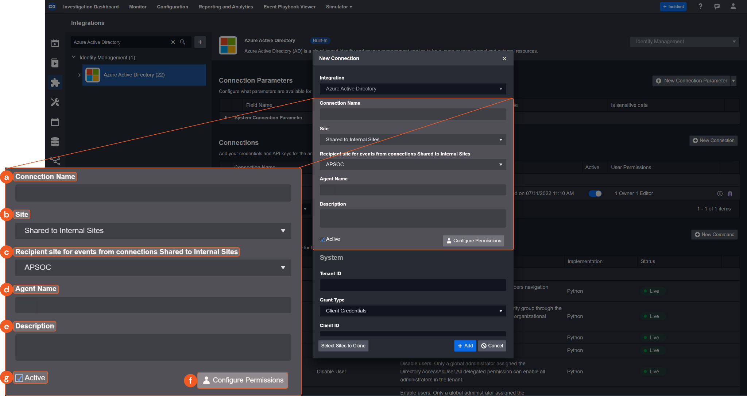Open the Integrations puzzle-piece sidebar icon
This screenshot has width=747, height=396.
pos(55,83)
